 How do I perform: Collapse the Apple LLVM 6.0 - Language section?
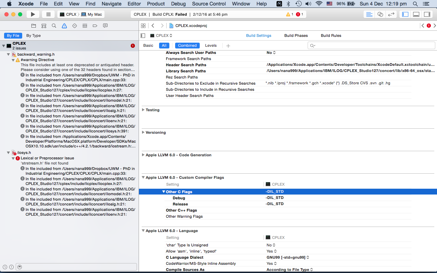(x=143, y=231)
